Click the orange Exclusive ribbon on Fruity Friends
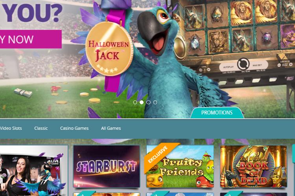The width and height of the screenshot is (295, 196). [x=160, y=157]
